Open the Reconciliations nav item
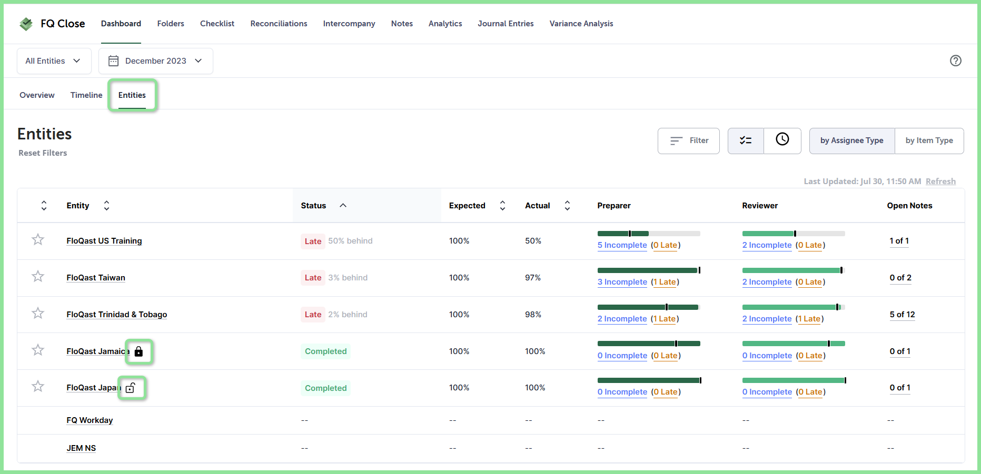Viewport: 981px width, 474px height. (x=279, y=24)
